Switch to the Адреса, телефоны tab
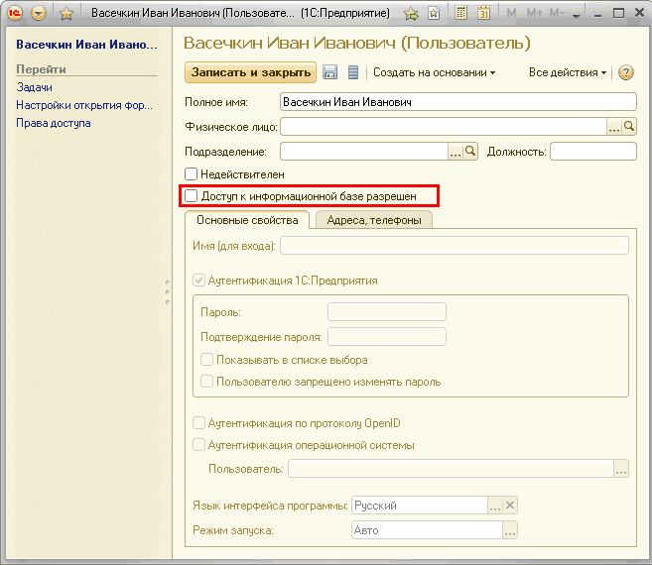 [x=373, y=220]
